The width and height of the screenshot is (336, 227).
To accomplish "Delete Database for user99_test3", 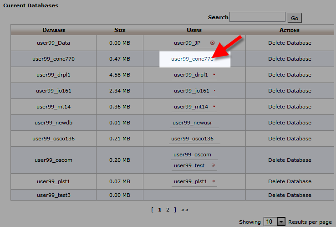I will (290, 195).
